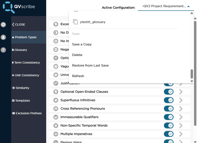197x143 pixels.
Task: Click the Excessive row icon
Action: pos(56,24)
